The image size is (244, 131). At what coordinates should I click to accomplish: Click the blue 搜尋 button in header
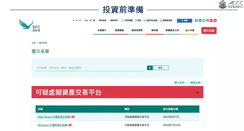point(184,20)
